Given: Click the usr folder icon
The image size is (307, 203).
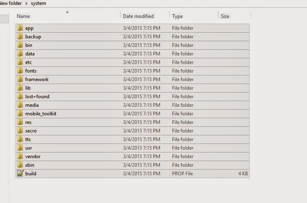Looking at the screenshot, I should 20,148.
